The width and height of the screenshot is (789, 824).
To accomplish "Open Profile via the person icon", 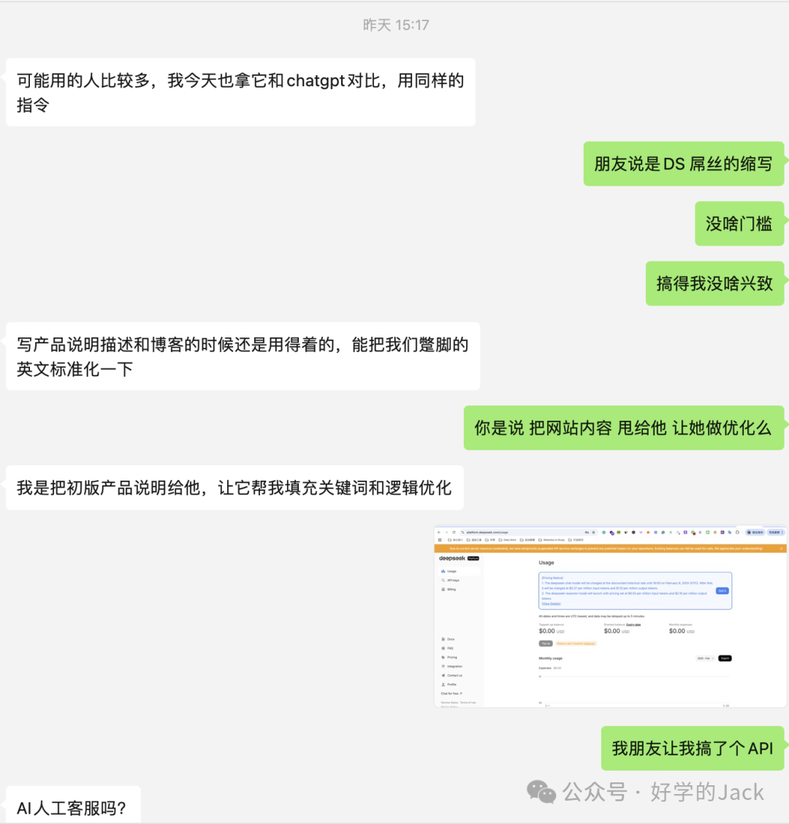I will point(443,684).
